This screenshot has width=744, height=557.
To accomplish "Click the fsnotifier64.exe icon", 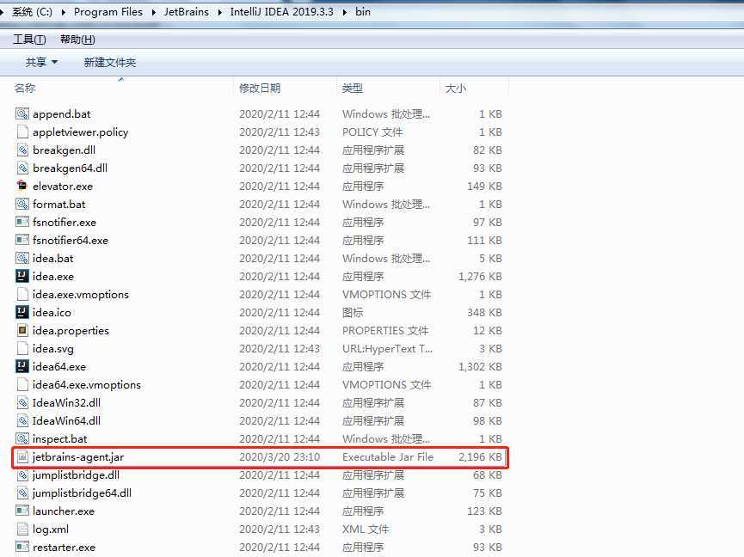I will (x=22, y=240).
